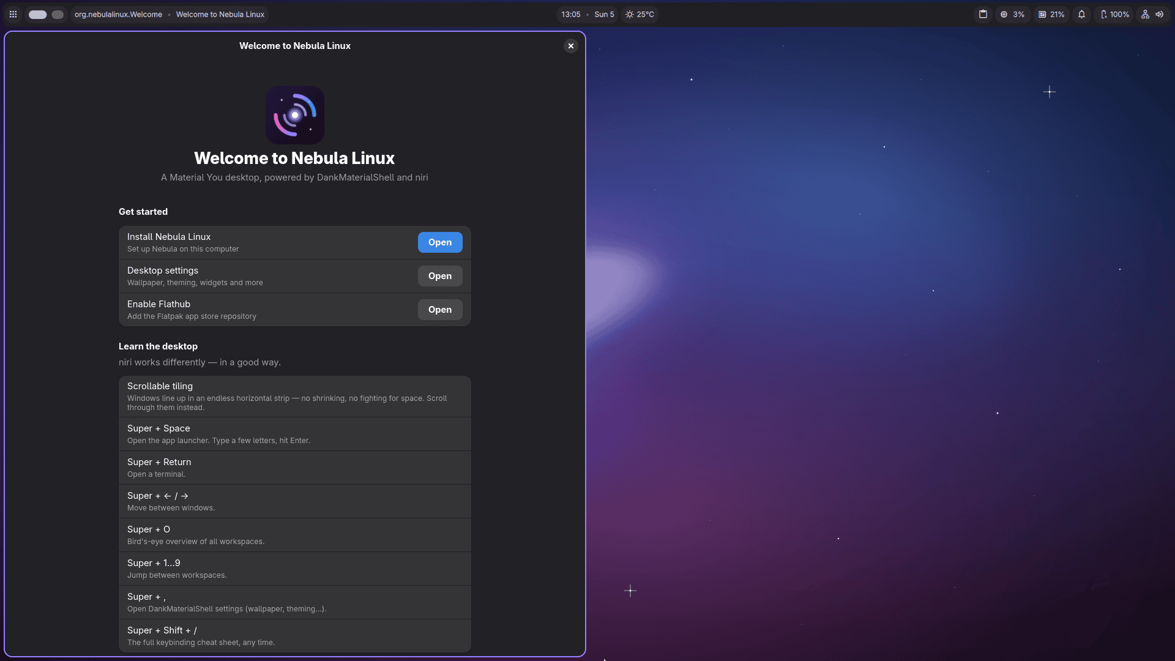Click the battery 100% indicator
The height and width of the screenshot is (661, 1175).
coord(1114,14)
